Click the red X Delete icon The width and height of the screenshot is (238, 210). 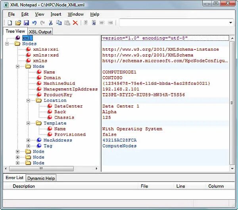(x=75, y=23)
